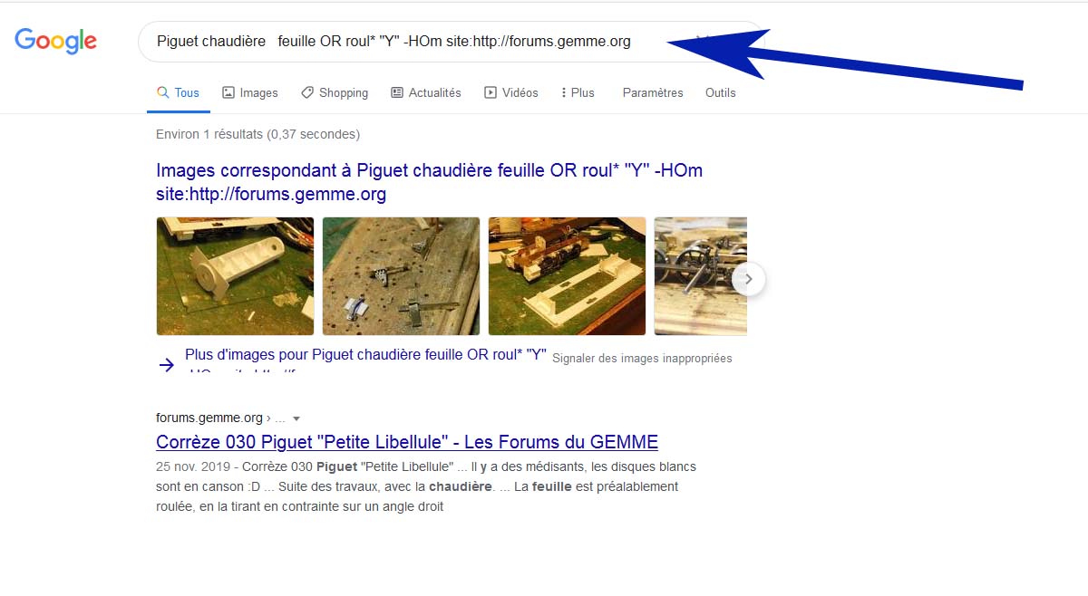This screenshot has width=1088, height=596.
Task: Expand dropdown arrow next to forums.gemme.org
Action: 296,418
